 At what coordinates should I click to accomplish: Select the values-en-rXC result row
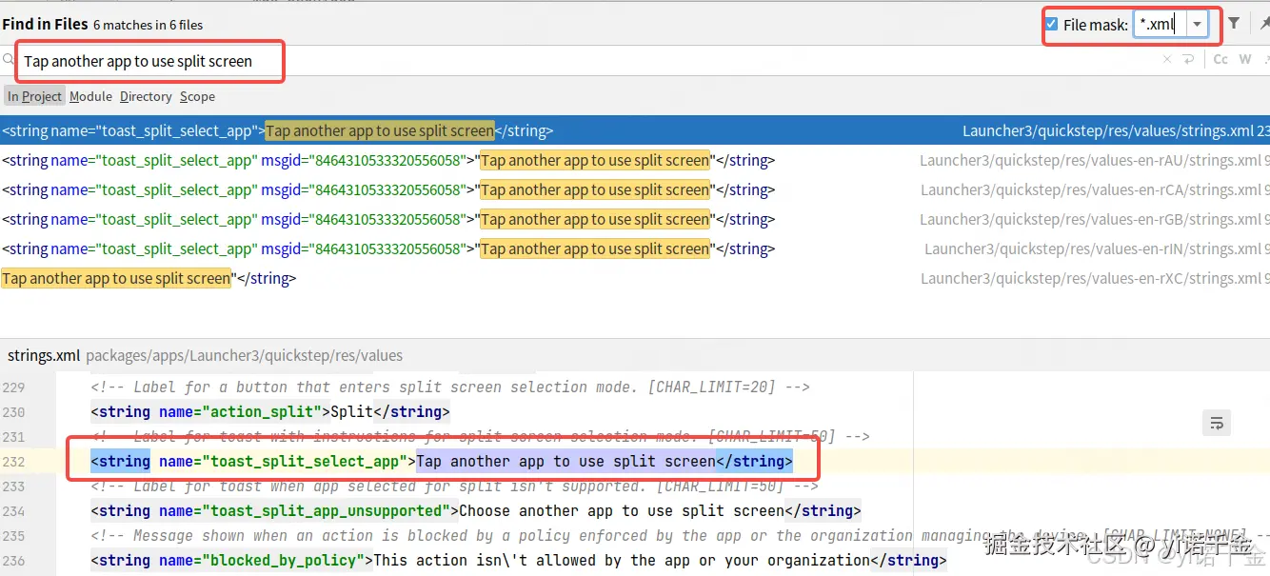[x=635, y=278]
